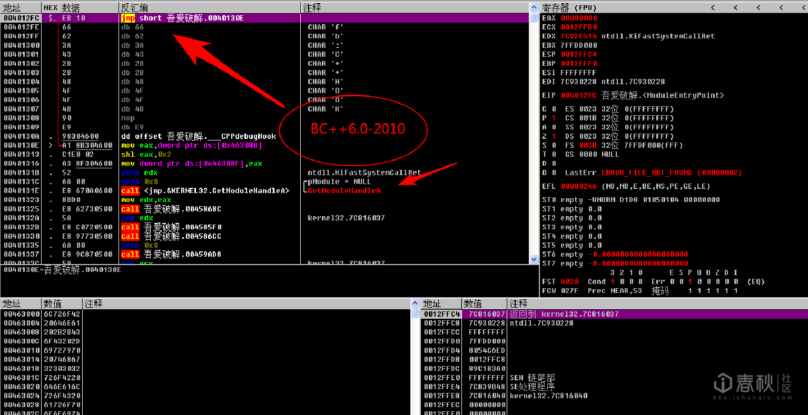Screen dimensions: 808x415
Task: Click the EFL 00000246 flags row
Action: (x=626, y=186)
